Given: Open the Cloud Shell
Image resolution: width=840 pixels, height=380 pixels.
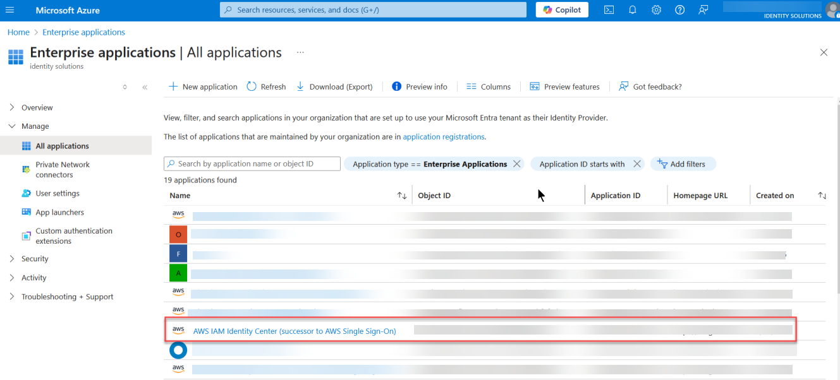Looking at the screenshot, I should [608, 9].
